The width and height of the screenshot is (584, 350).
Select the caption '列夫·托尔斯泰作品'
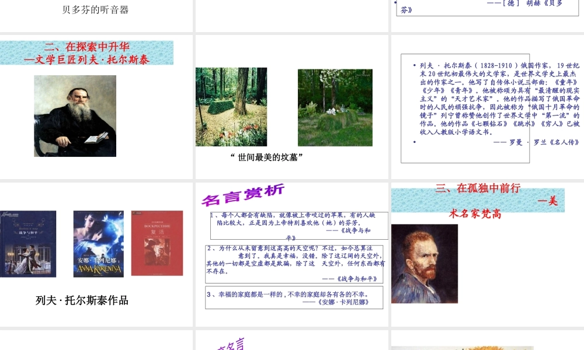(82, 300)
